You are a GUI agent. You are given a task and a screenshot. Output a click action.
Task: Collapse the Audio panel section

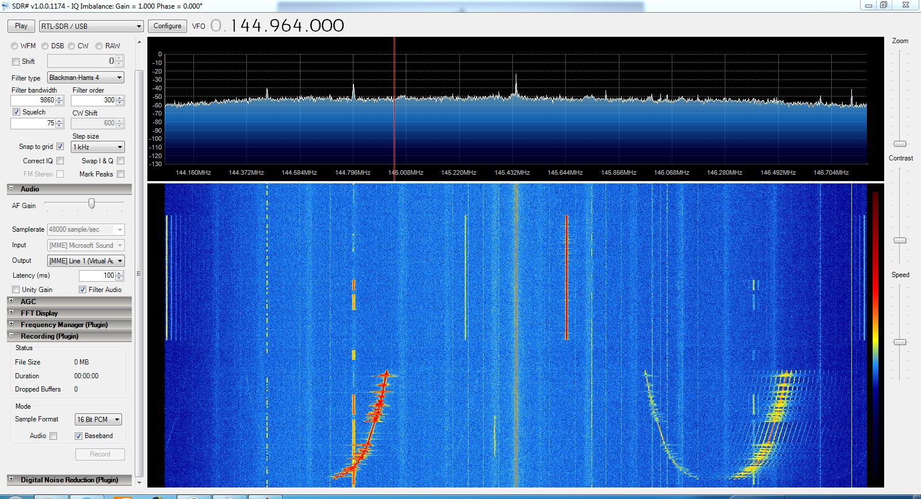(x=11, y=188)
